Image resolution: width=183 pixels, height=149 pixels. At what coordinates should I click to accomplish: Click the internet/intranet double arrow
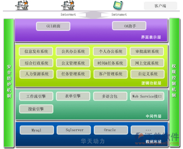click(93, 15)
